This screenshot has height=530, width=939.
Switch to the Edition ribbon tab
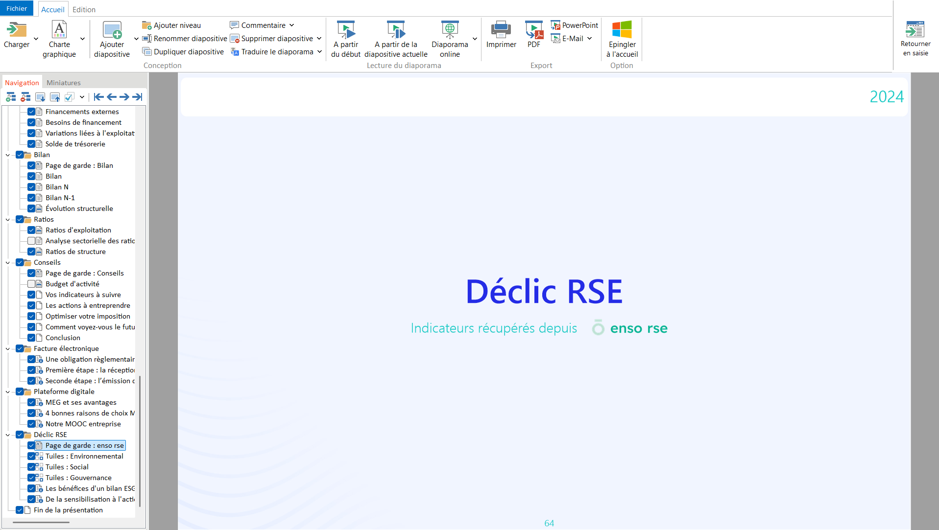(84, 9)
